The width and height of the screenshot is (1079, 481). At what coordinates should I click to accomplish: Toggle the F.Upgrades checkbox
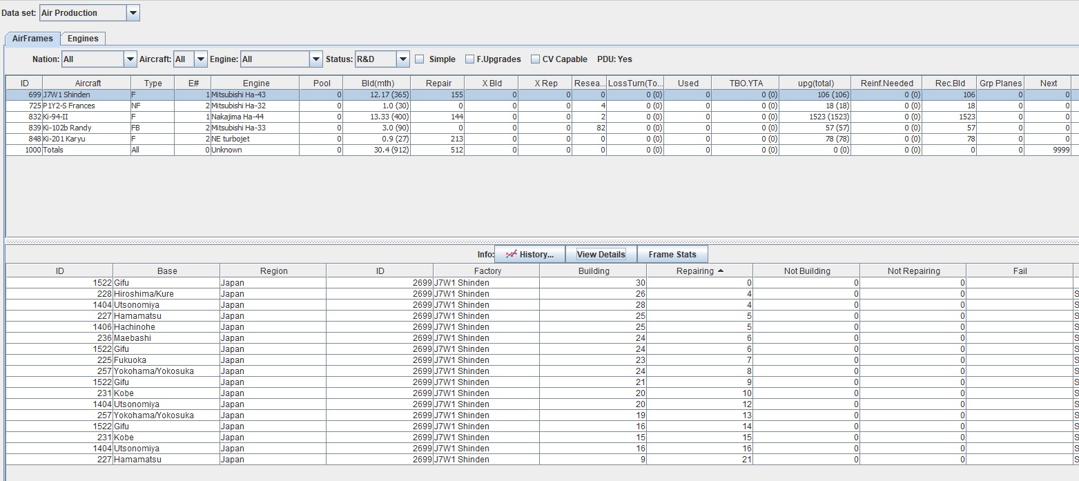click(x=470, y=59)
